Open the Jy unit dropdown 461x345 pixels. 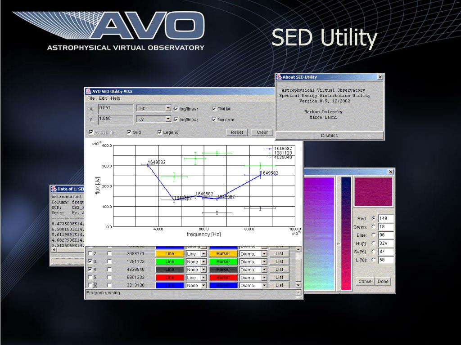[x=168, y=119]
